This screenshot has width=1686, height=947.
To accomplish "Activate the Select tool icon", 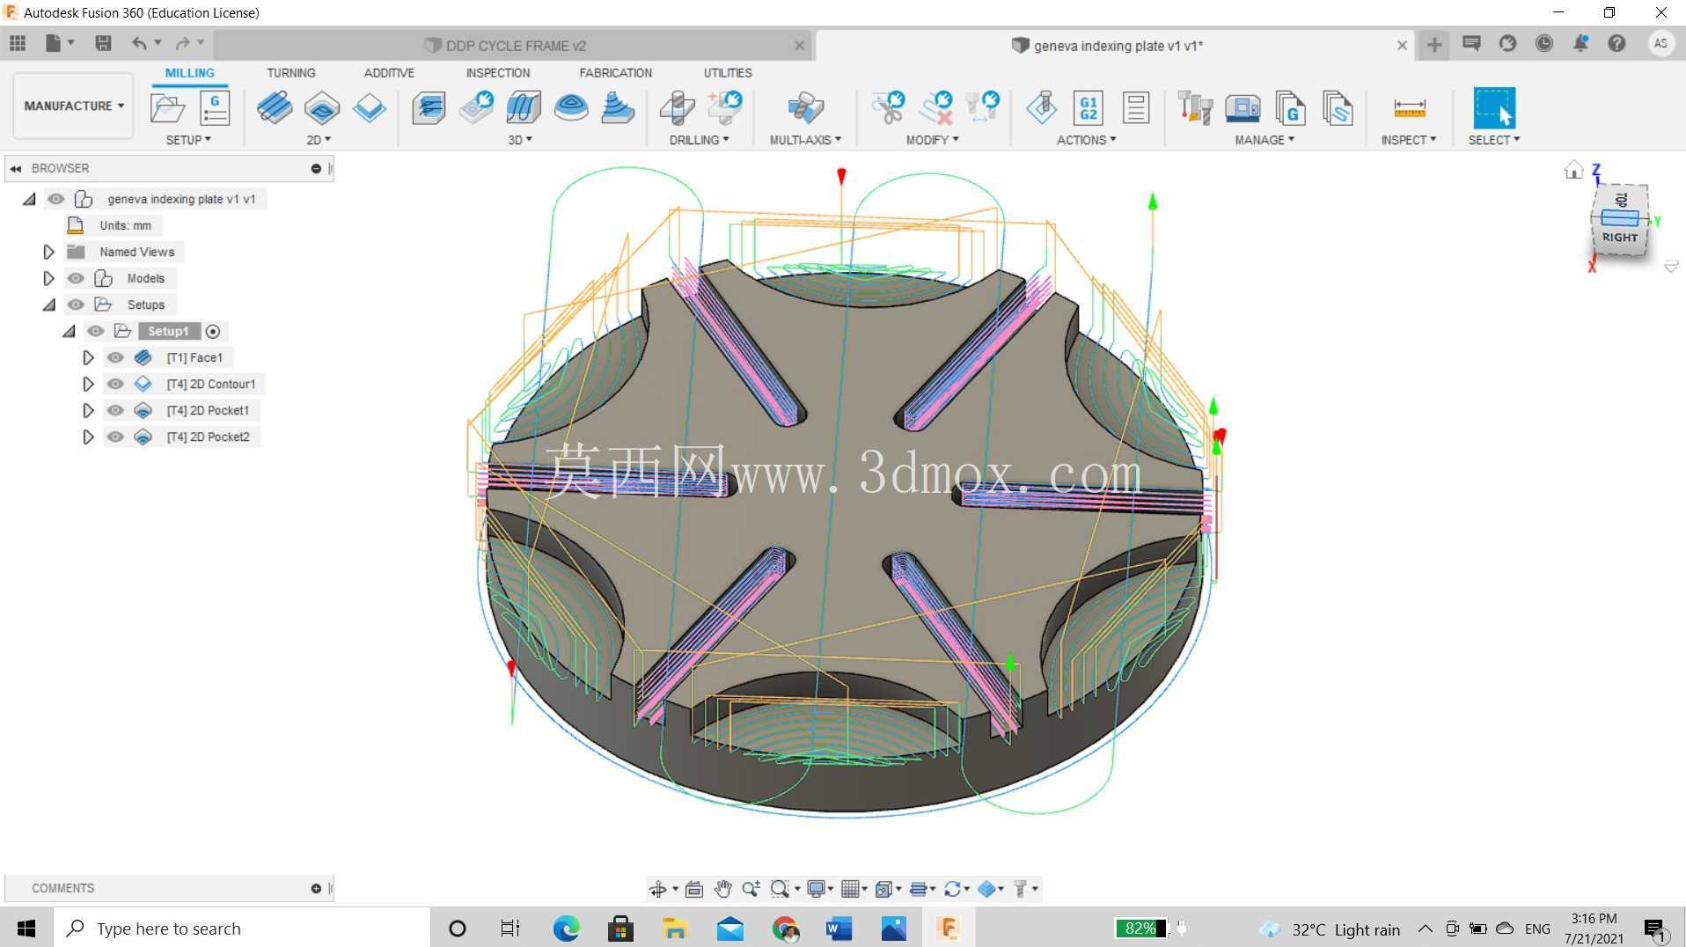I will pyautogui.click(x=1494, y=108).
